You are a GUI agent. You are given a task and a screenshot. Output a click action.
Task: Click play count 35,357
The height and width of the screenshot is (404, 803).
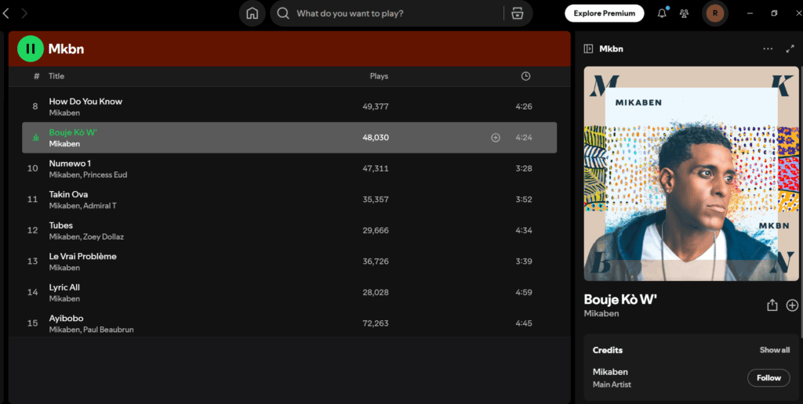(376, 200)
